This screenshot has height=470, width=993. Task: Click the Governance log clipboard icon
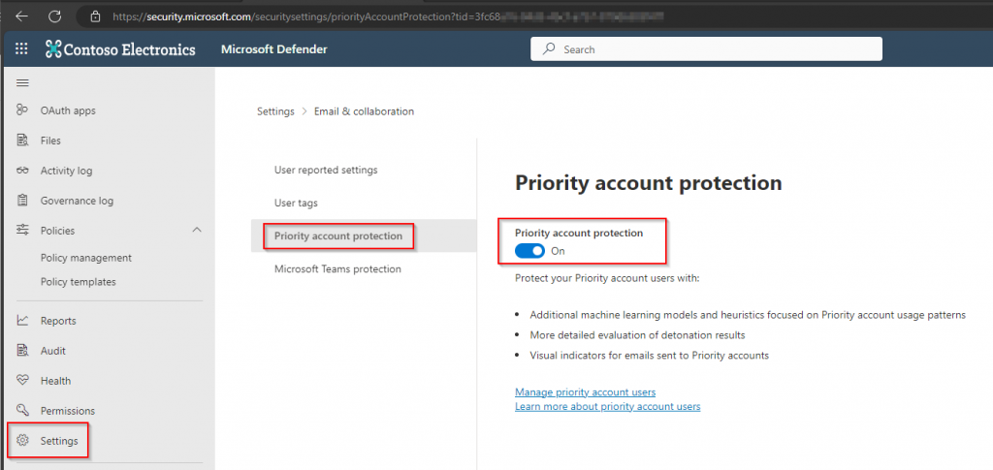pos(22,201)
